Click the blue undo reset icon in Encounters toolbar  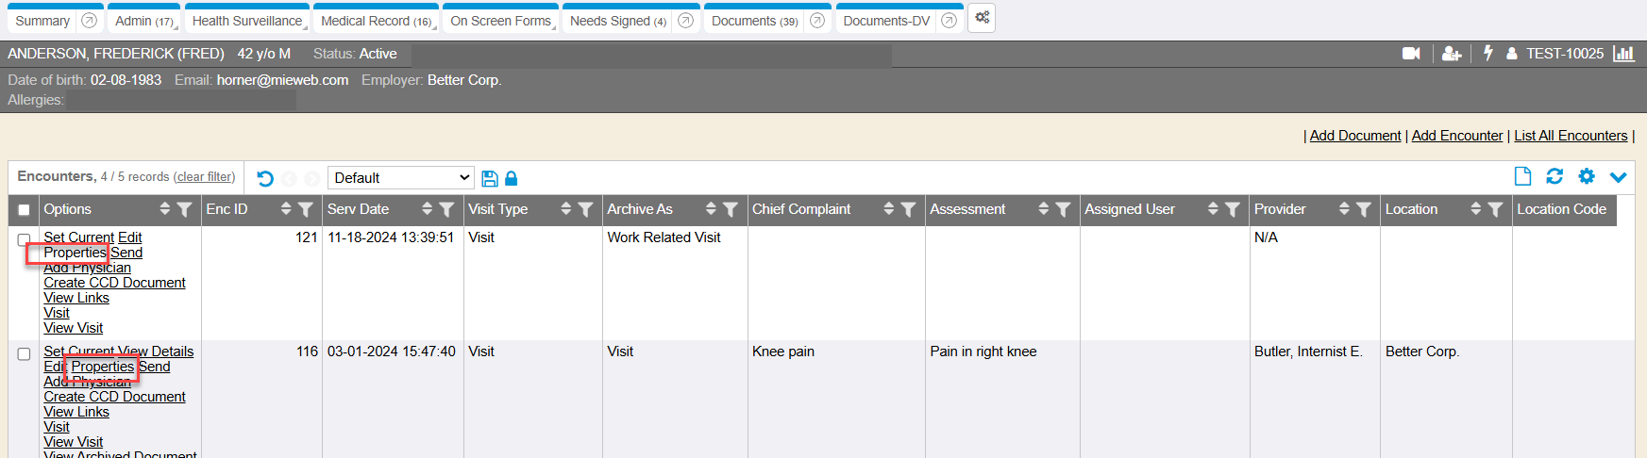265,178
